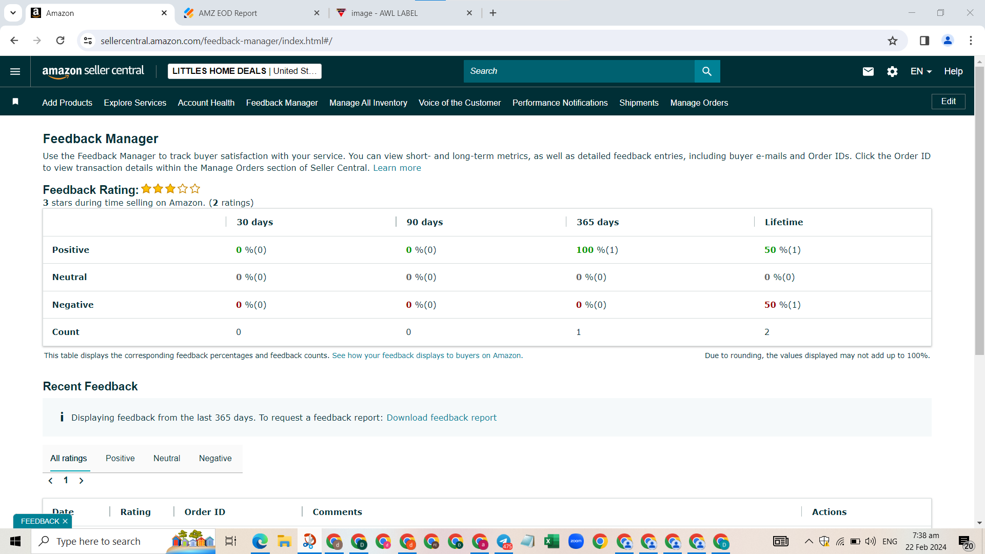The width and height of the screenshot is (985, 554).
Task: Click the page vertical scrollbar
Action: click(x=979, y=210)
